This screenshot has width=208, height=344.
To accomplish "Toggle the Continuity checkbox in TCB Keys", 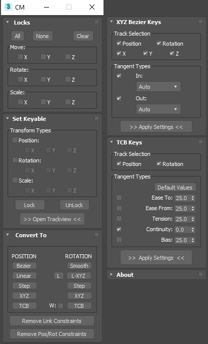I will (x=119, y=229).
